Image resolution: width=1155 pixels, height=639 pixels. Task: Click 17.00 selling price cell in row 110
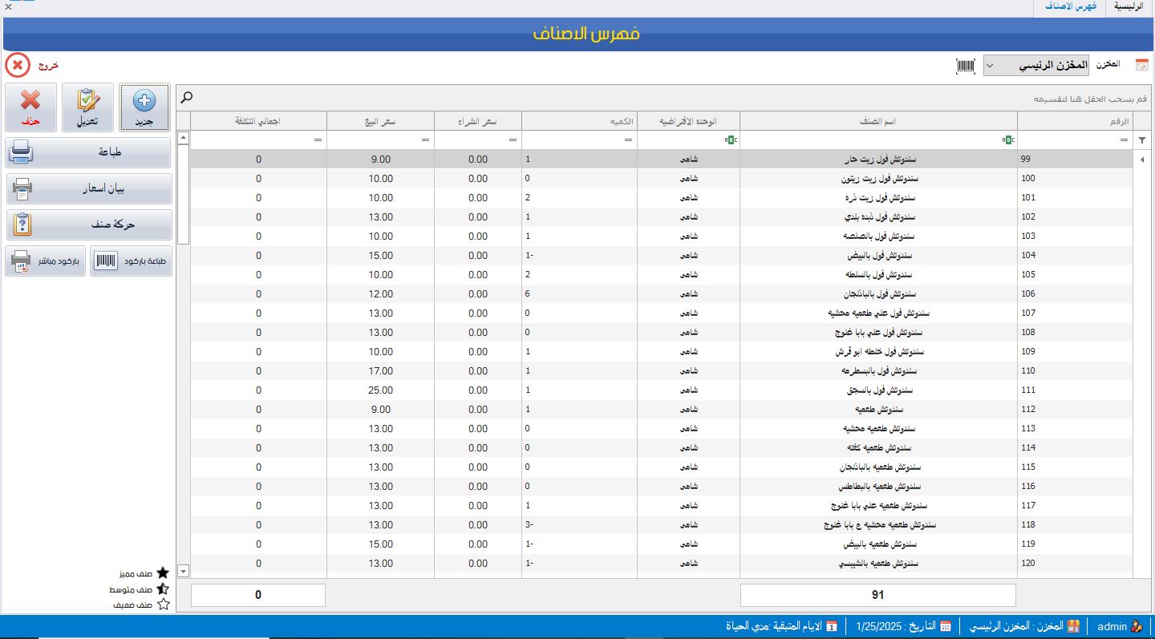tap(380, 371)
